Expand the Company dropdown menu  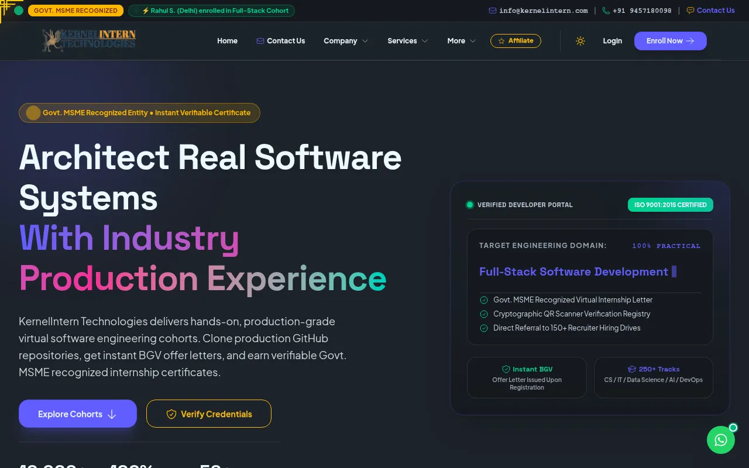tap(346, 41)
